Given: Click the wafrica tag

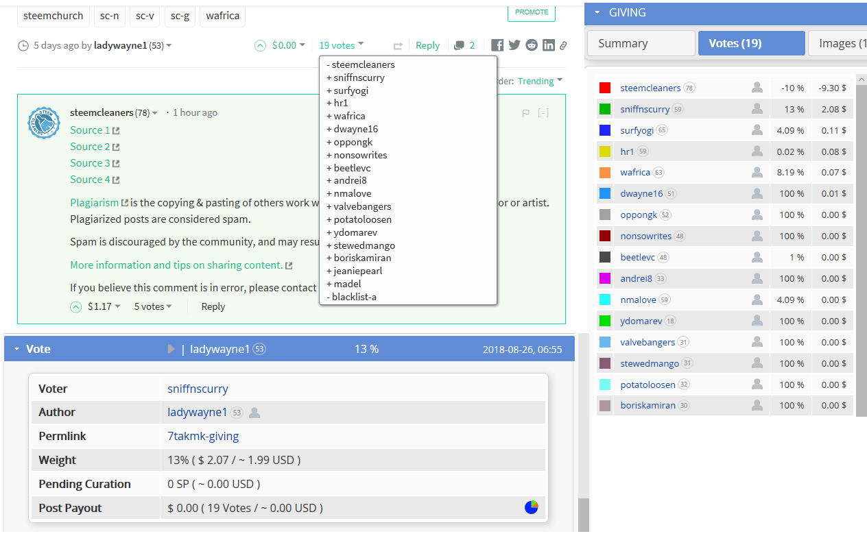Looking at the screenshot, I should (222, 15).
